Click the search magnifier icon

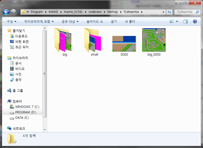click(197, 12)
